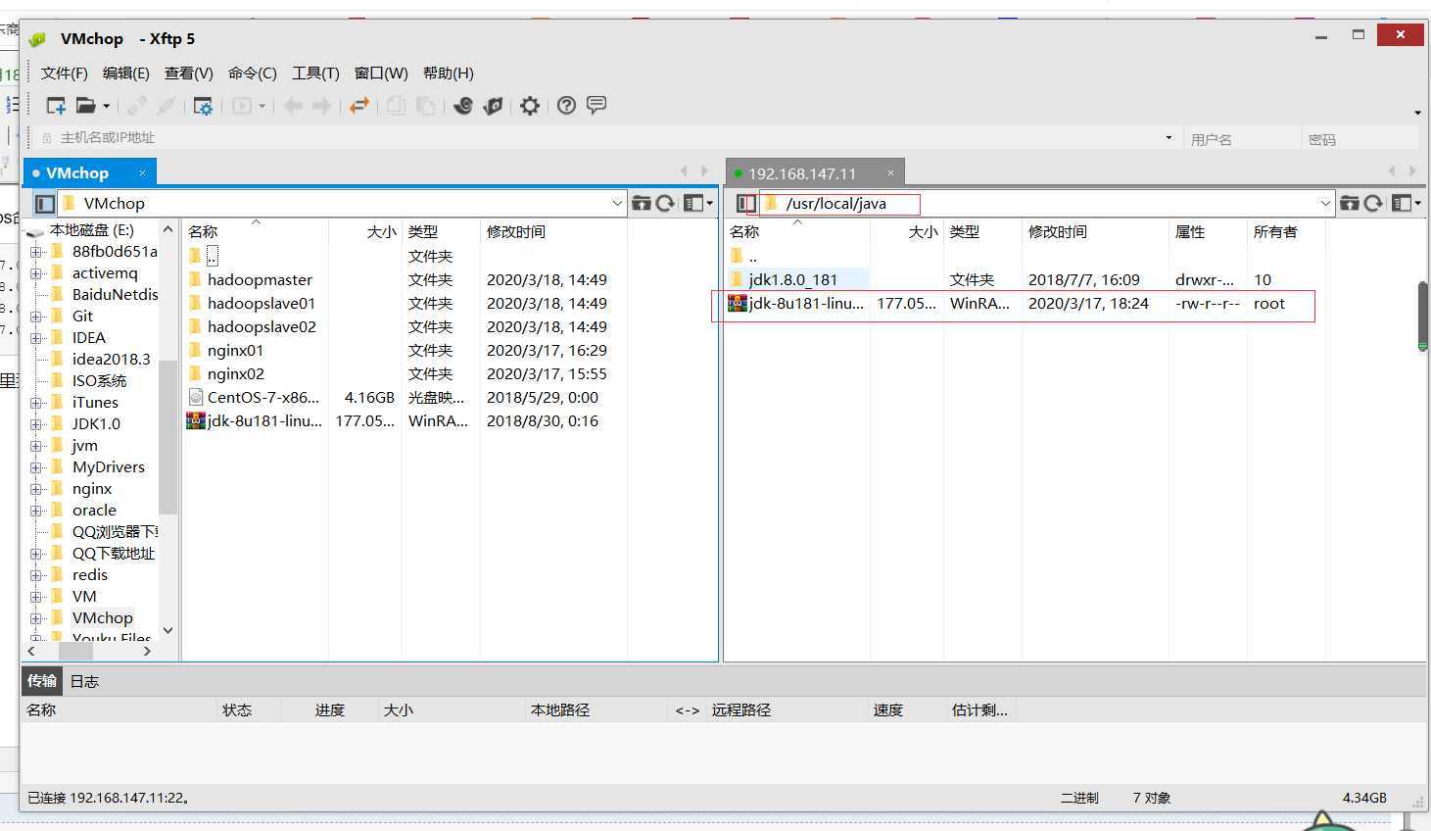1431x831 pixels.
Task: Click the orange synchronize arrows icon
Action: 359,106
